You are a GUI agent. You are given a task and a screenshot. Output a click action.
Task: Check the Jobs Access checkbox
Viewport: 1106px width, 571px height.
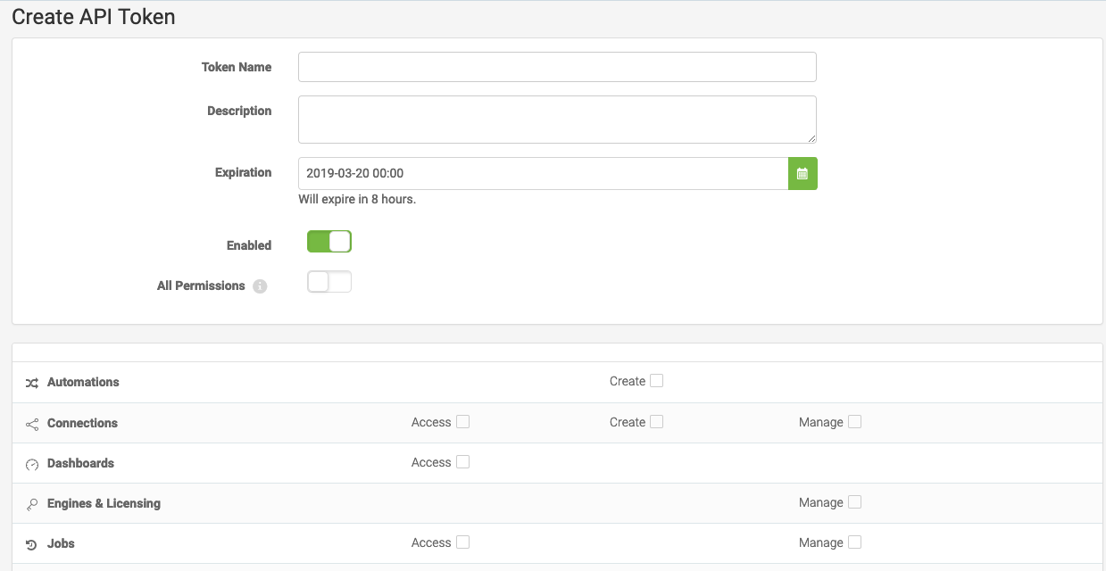pos(462,542)
